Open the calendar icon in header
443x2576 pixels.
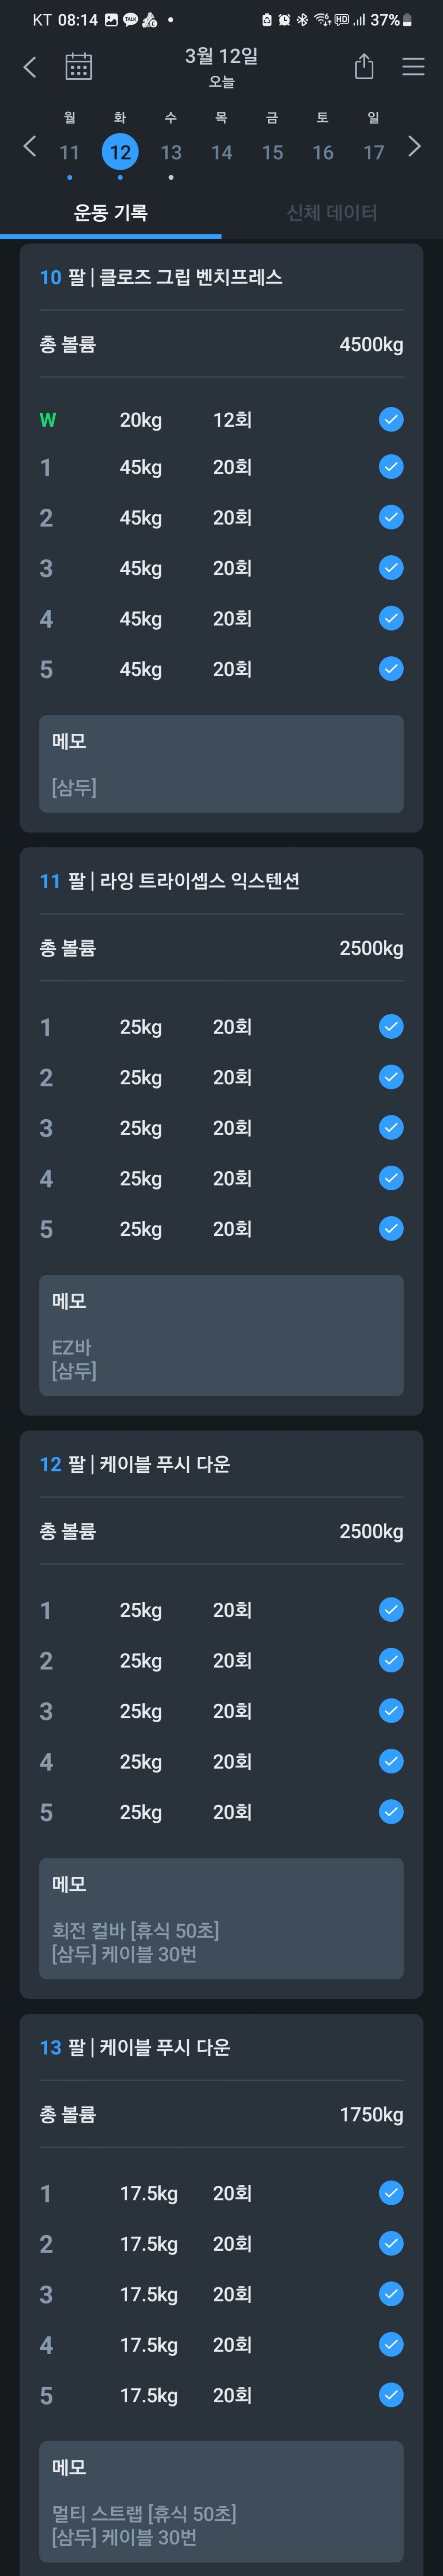point(79,67)
